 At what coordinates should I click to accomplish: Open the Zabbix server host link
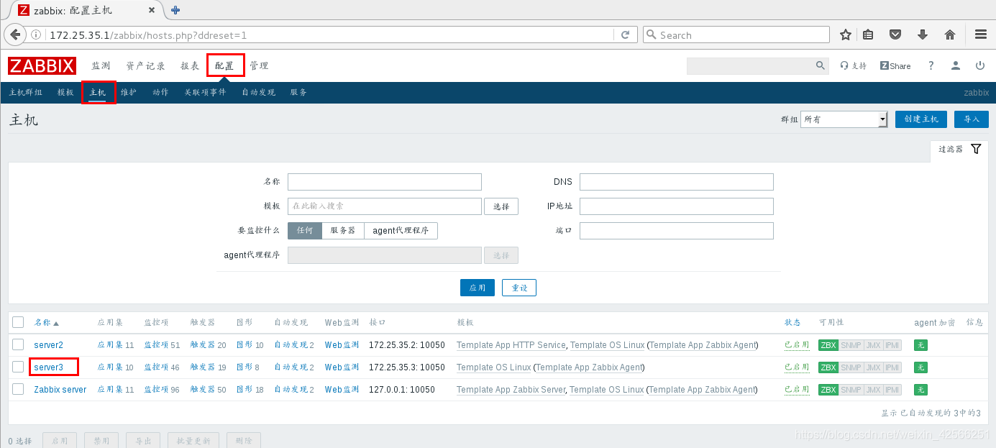click(60, 390)
